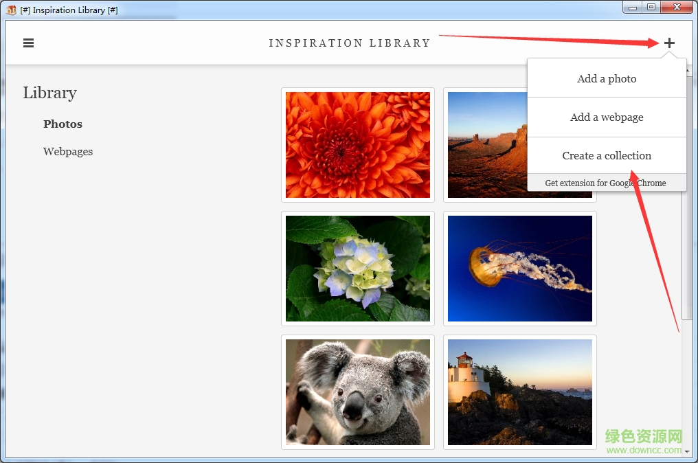Click the Inspiration Library app icon in titlebar
Image resolution: width=698 pixels, height=463 pixels.
pyautogui.click(x=10, y=9)
